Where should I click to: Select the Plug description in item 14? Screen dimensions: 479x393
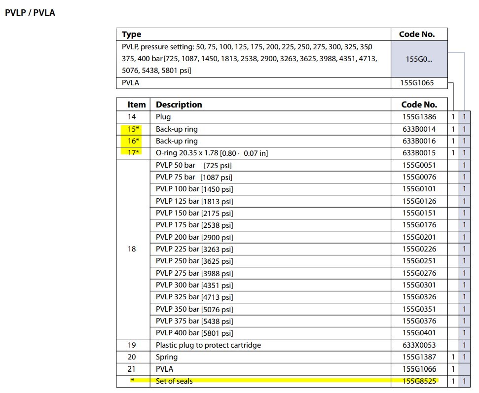(x=163, y=117)
